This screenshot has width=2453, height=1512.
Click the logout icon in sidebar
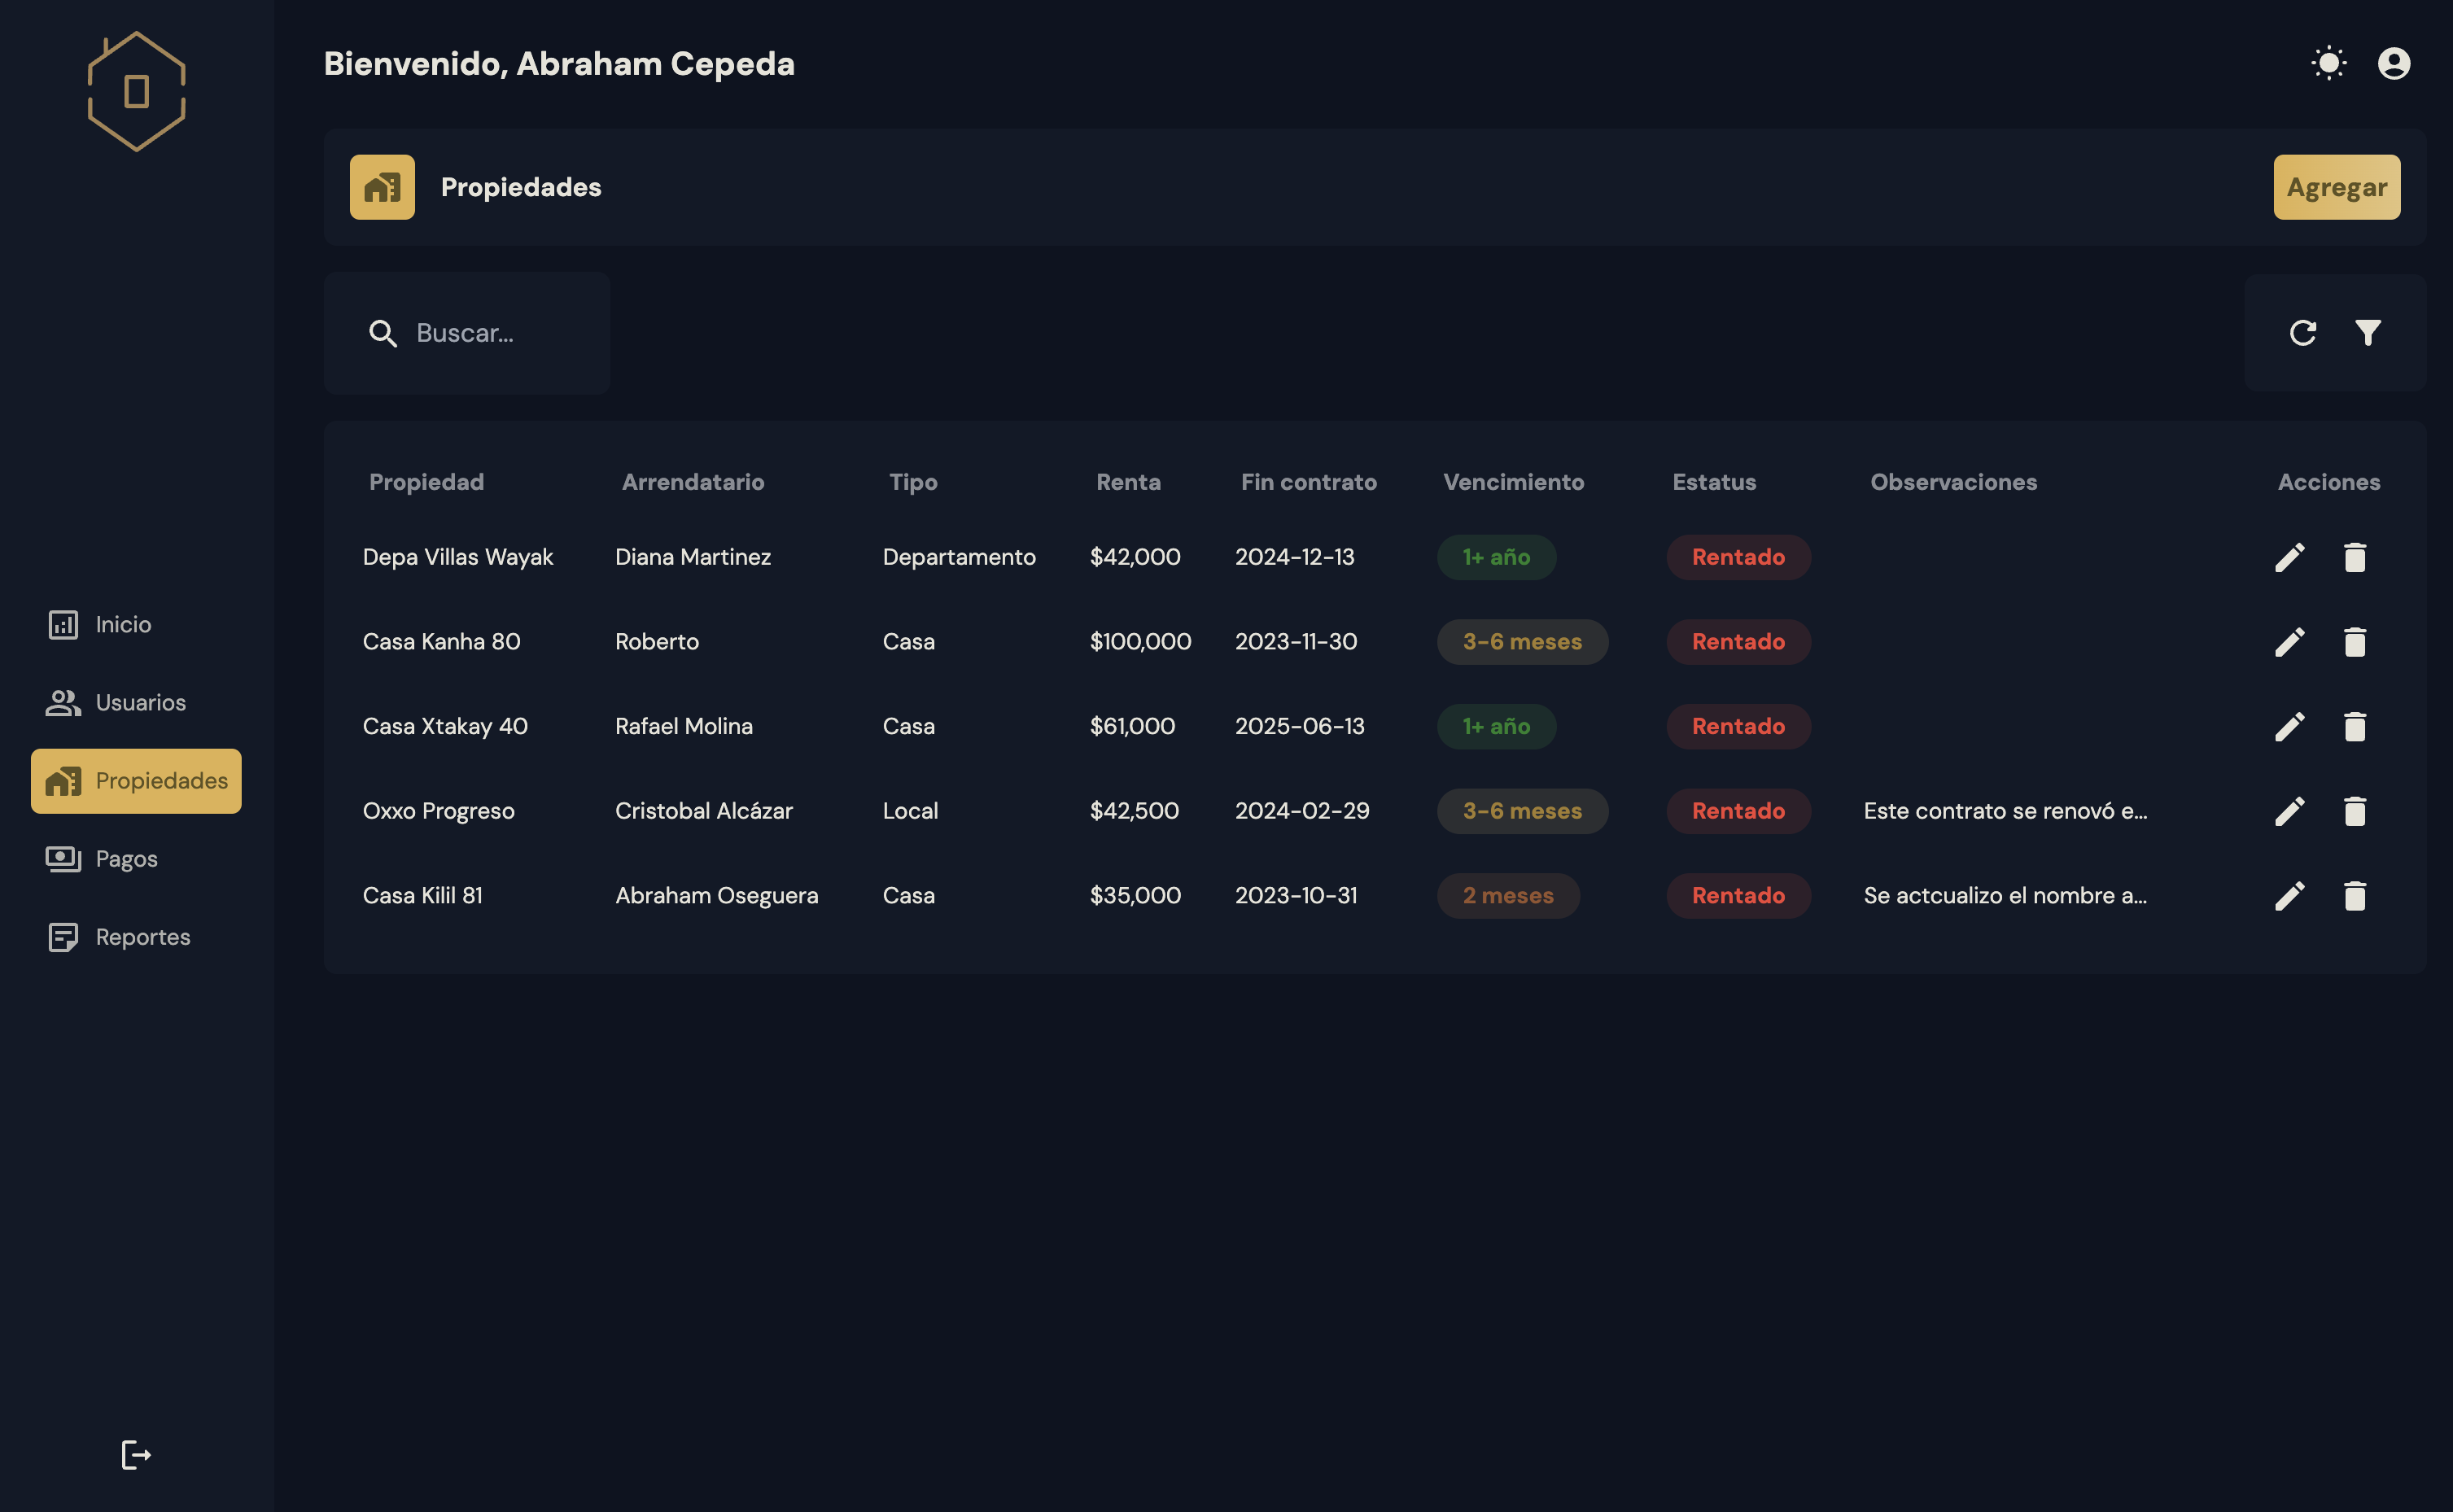point(136,1455)
